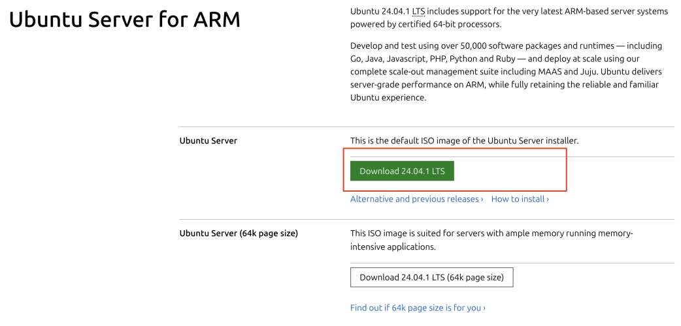Click the Ubuntu Server for ARM heading
This screenshot has height=326, width=681.
(125, 20)
